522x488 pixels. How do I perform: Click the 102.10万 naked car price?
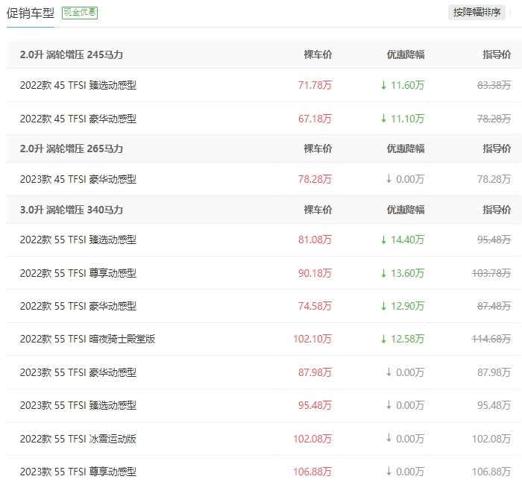click(312, 339)
